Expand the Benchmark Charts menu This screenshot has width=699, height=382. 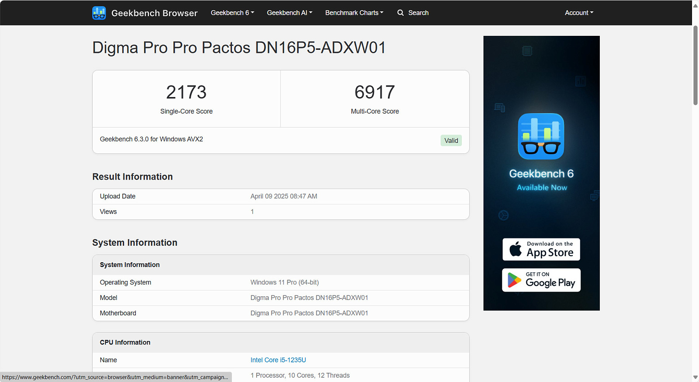point(354,13)
